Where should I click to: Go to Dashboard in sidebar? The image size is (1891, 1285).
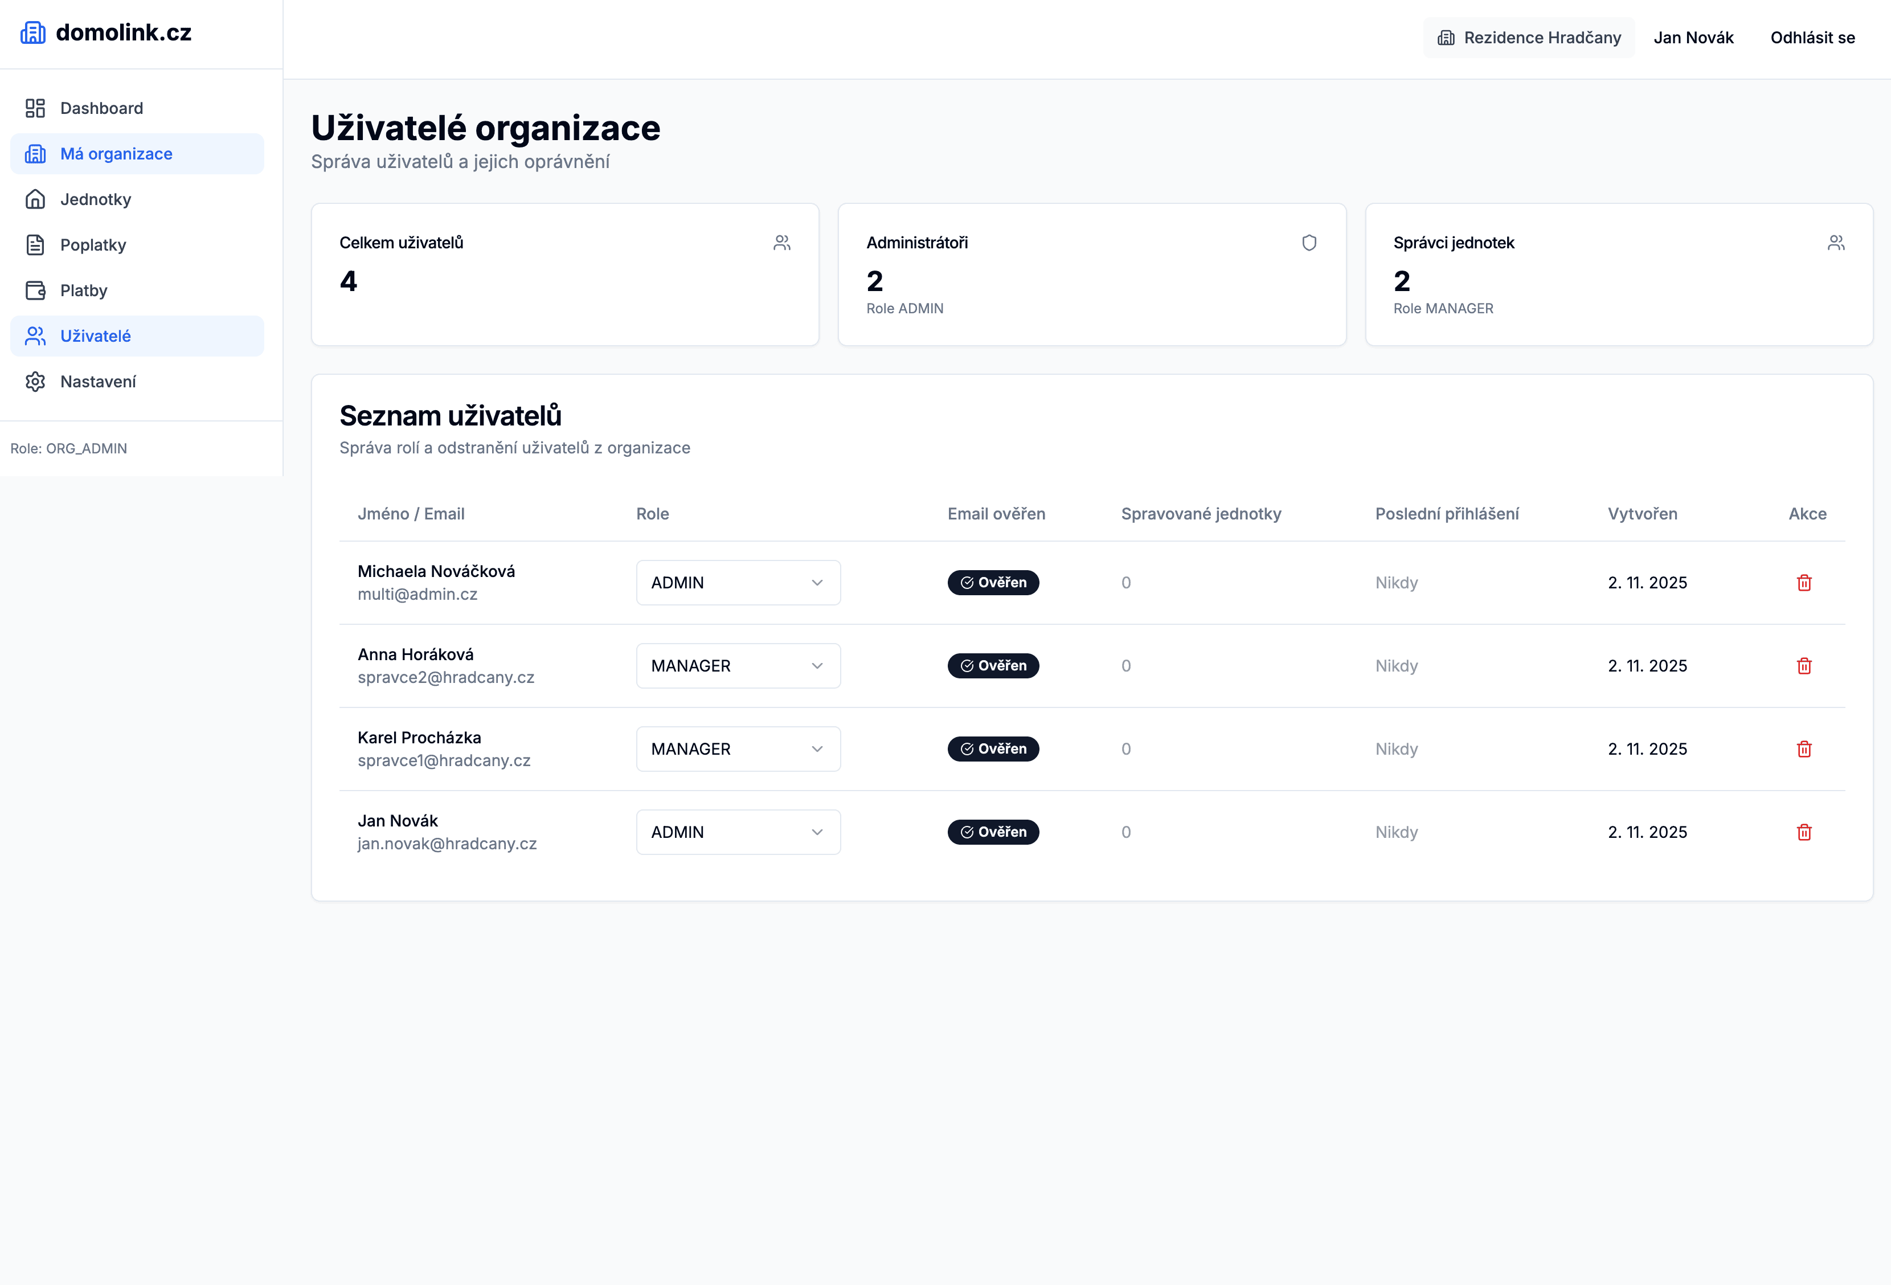click(x=101, y=108)
